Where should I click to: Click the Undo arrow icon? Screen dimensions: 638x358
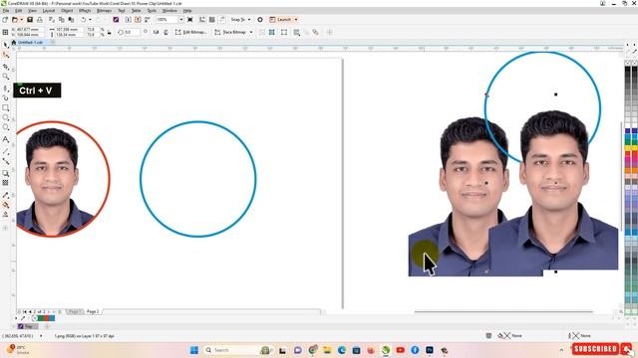(x=84, y=20)
